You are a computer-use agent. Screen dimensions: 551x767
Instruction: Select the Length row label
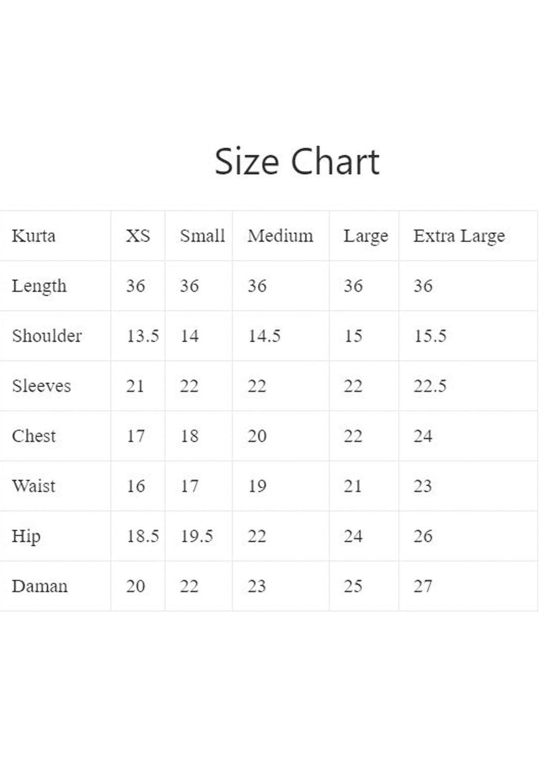point(39,286)
